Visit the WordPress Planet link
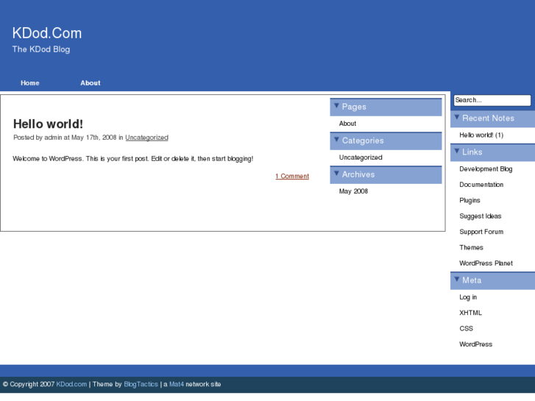This screenshot has width=535, height=401. (x=486, y=263)
